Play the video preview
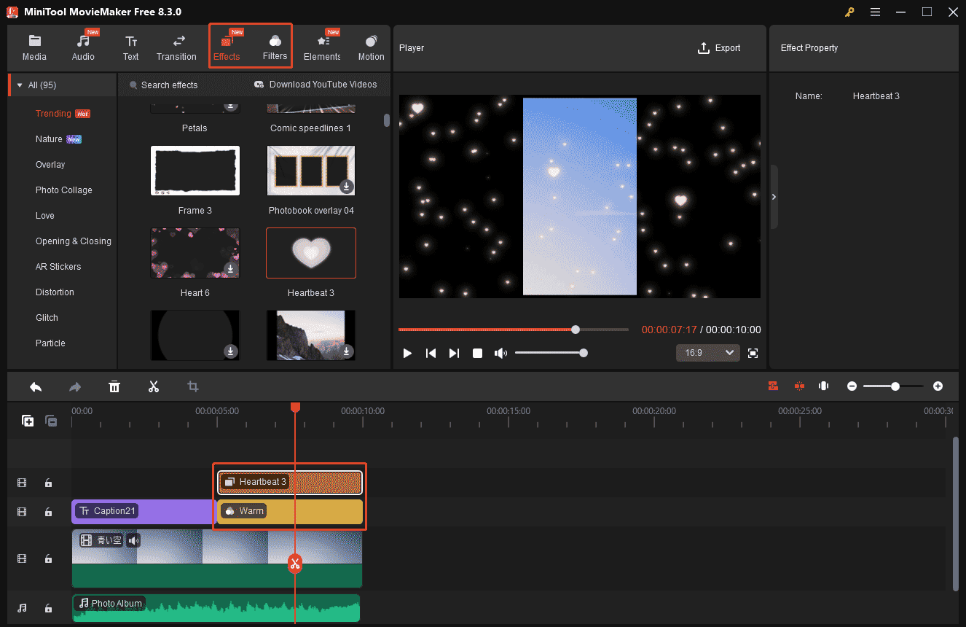This screenshot has width=966, height=627. 407,353
